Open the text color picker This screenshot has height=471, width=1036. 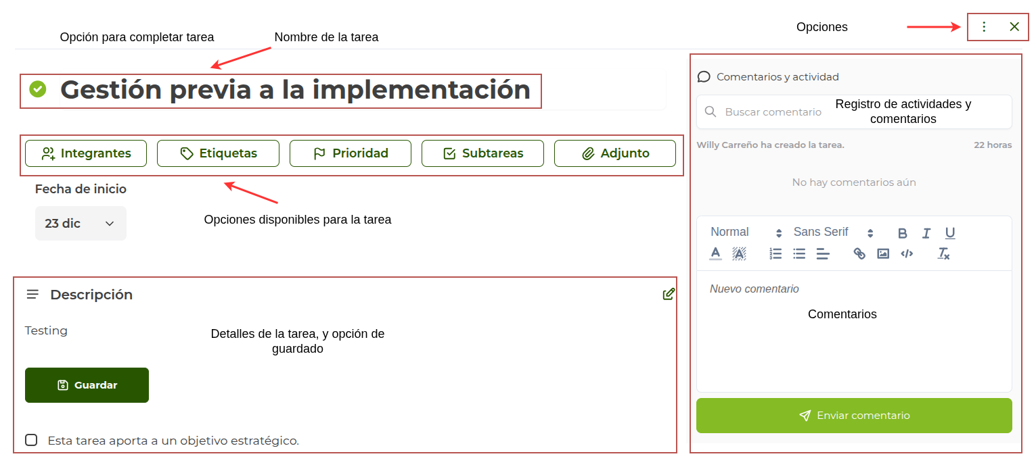tap(715, 253)
